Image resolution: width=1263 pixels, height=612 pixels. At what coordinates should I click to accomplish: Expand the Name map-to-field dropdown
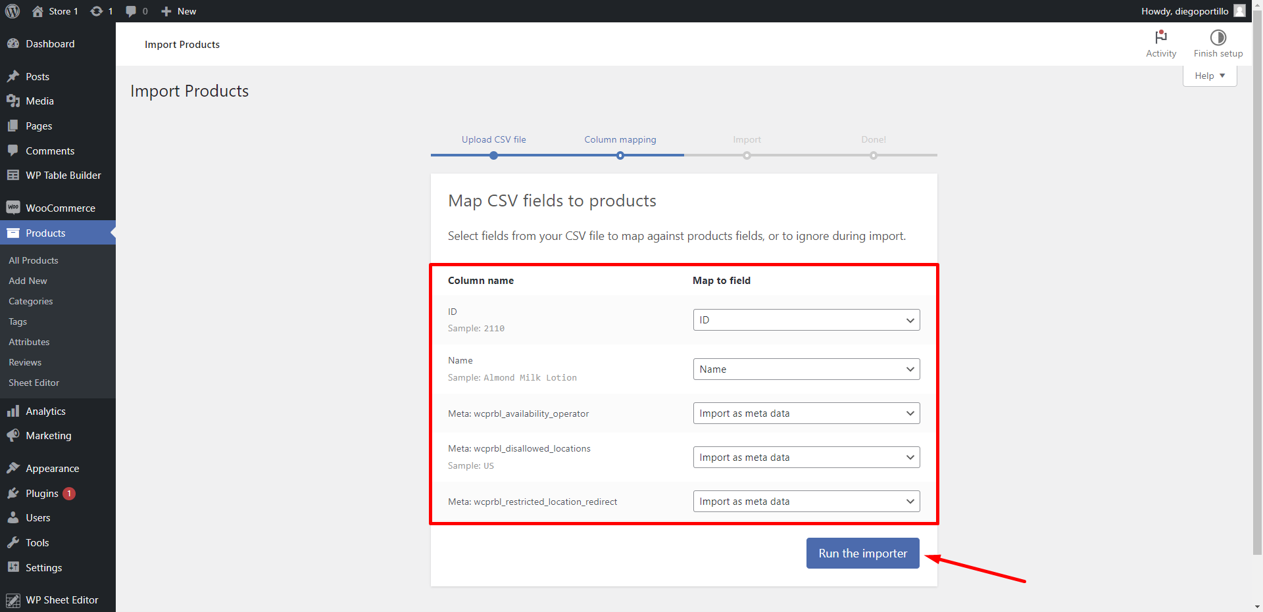click(x=806, y=369)
